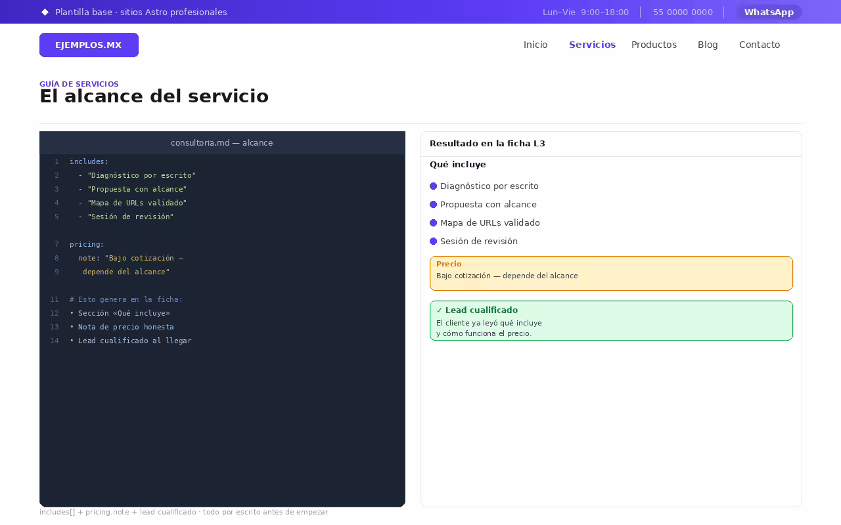Image resolution: width=841 pixels, height=525 pixels.
Task: Click code line 'depende del alcance"'
Action: tap(126, 272)
